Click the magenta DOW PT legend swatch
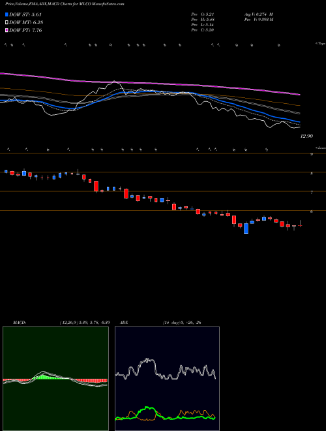The image size is (326, 431). coord(7,30)
